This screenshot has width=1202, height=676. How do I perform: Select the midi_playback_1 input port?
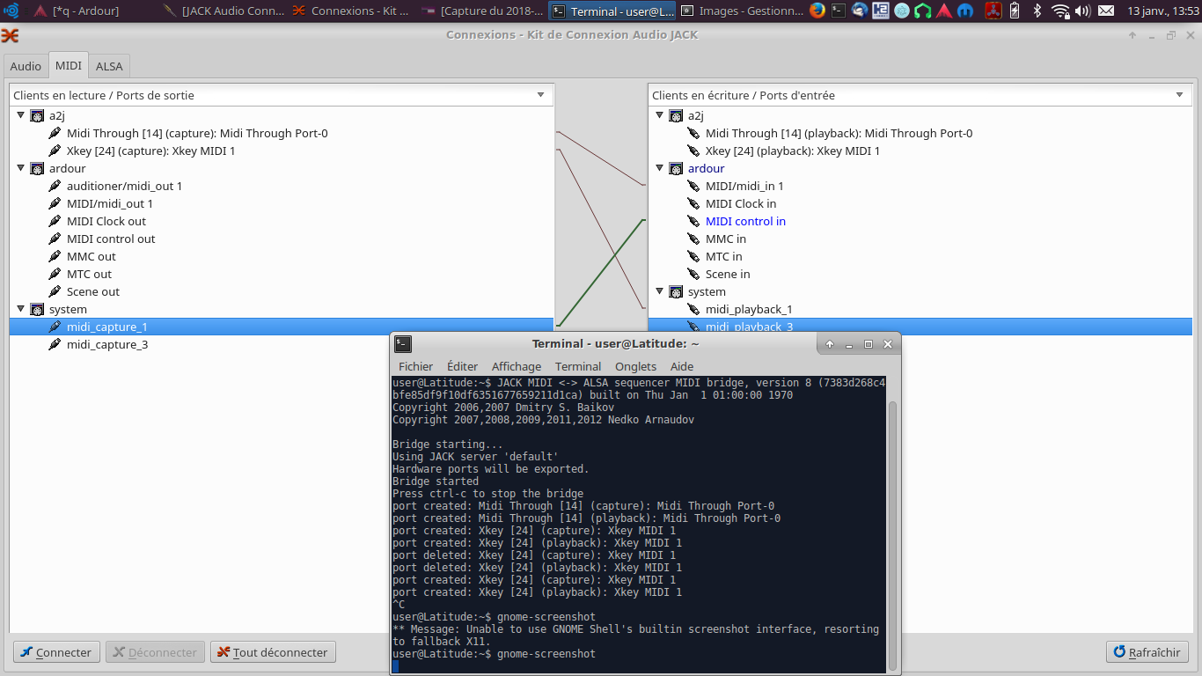click(749, 309)
